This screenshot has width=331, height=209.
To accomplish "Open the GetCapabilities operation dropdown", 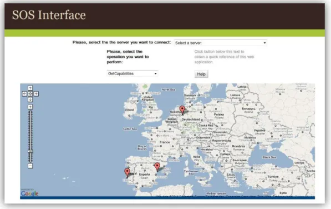I will click(x=133, y=73).
